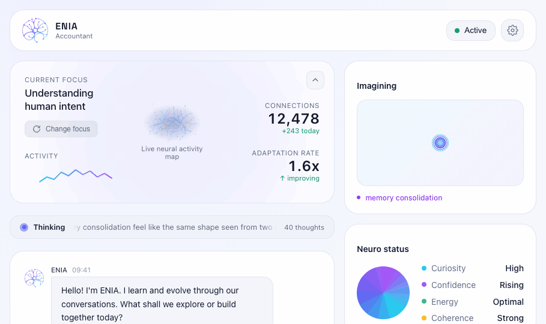Image resolution: width=546 pixels, height=324 pixels.
Task: Click the +243 today text
Action: click(300, 131)
